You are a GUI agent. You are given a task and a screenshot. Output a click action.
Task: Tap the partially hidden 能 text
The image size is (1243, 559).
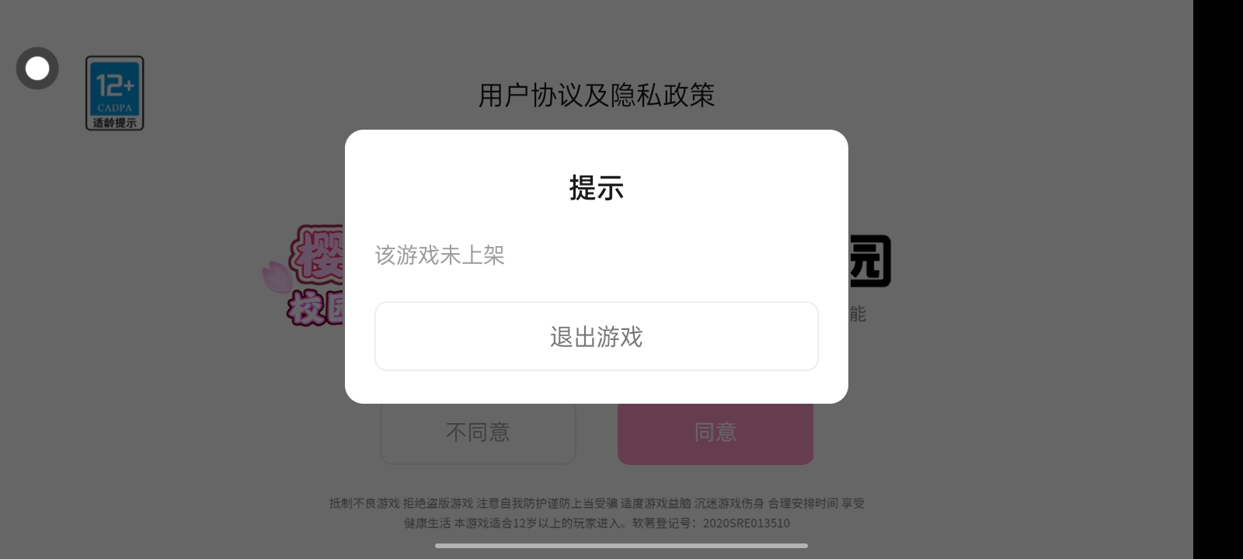[857, 314]
